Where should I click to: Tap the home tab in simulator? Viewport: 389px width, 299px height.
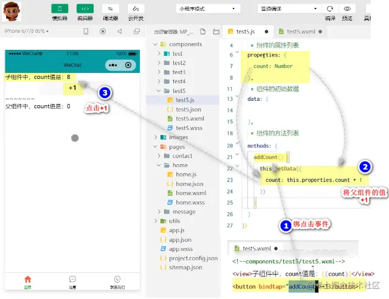[x=28, y=282]
